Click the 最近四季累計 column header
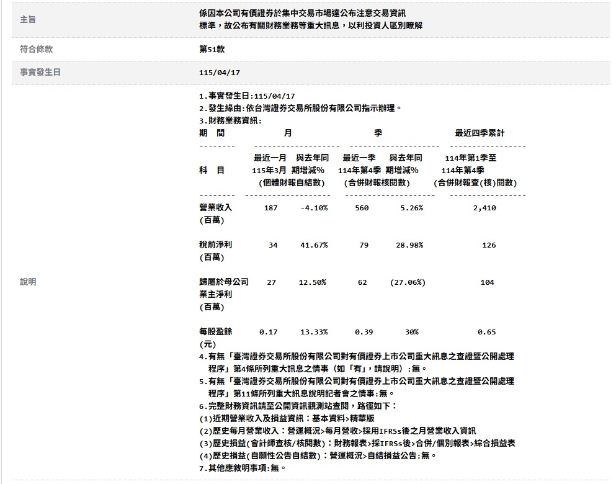616x484 pixels. click(480, 133)
